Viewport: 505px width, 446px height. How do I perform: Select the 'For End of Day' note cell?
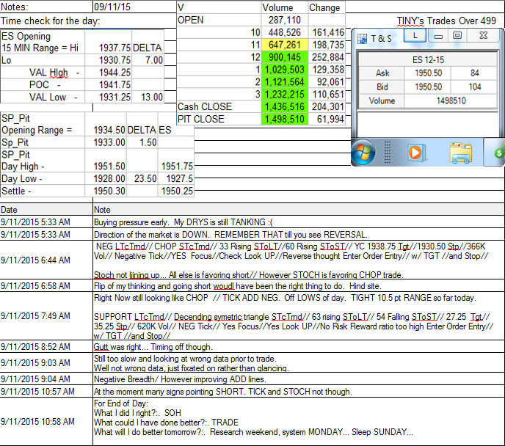[x=299, y=421]
